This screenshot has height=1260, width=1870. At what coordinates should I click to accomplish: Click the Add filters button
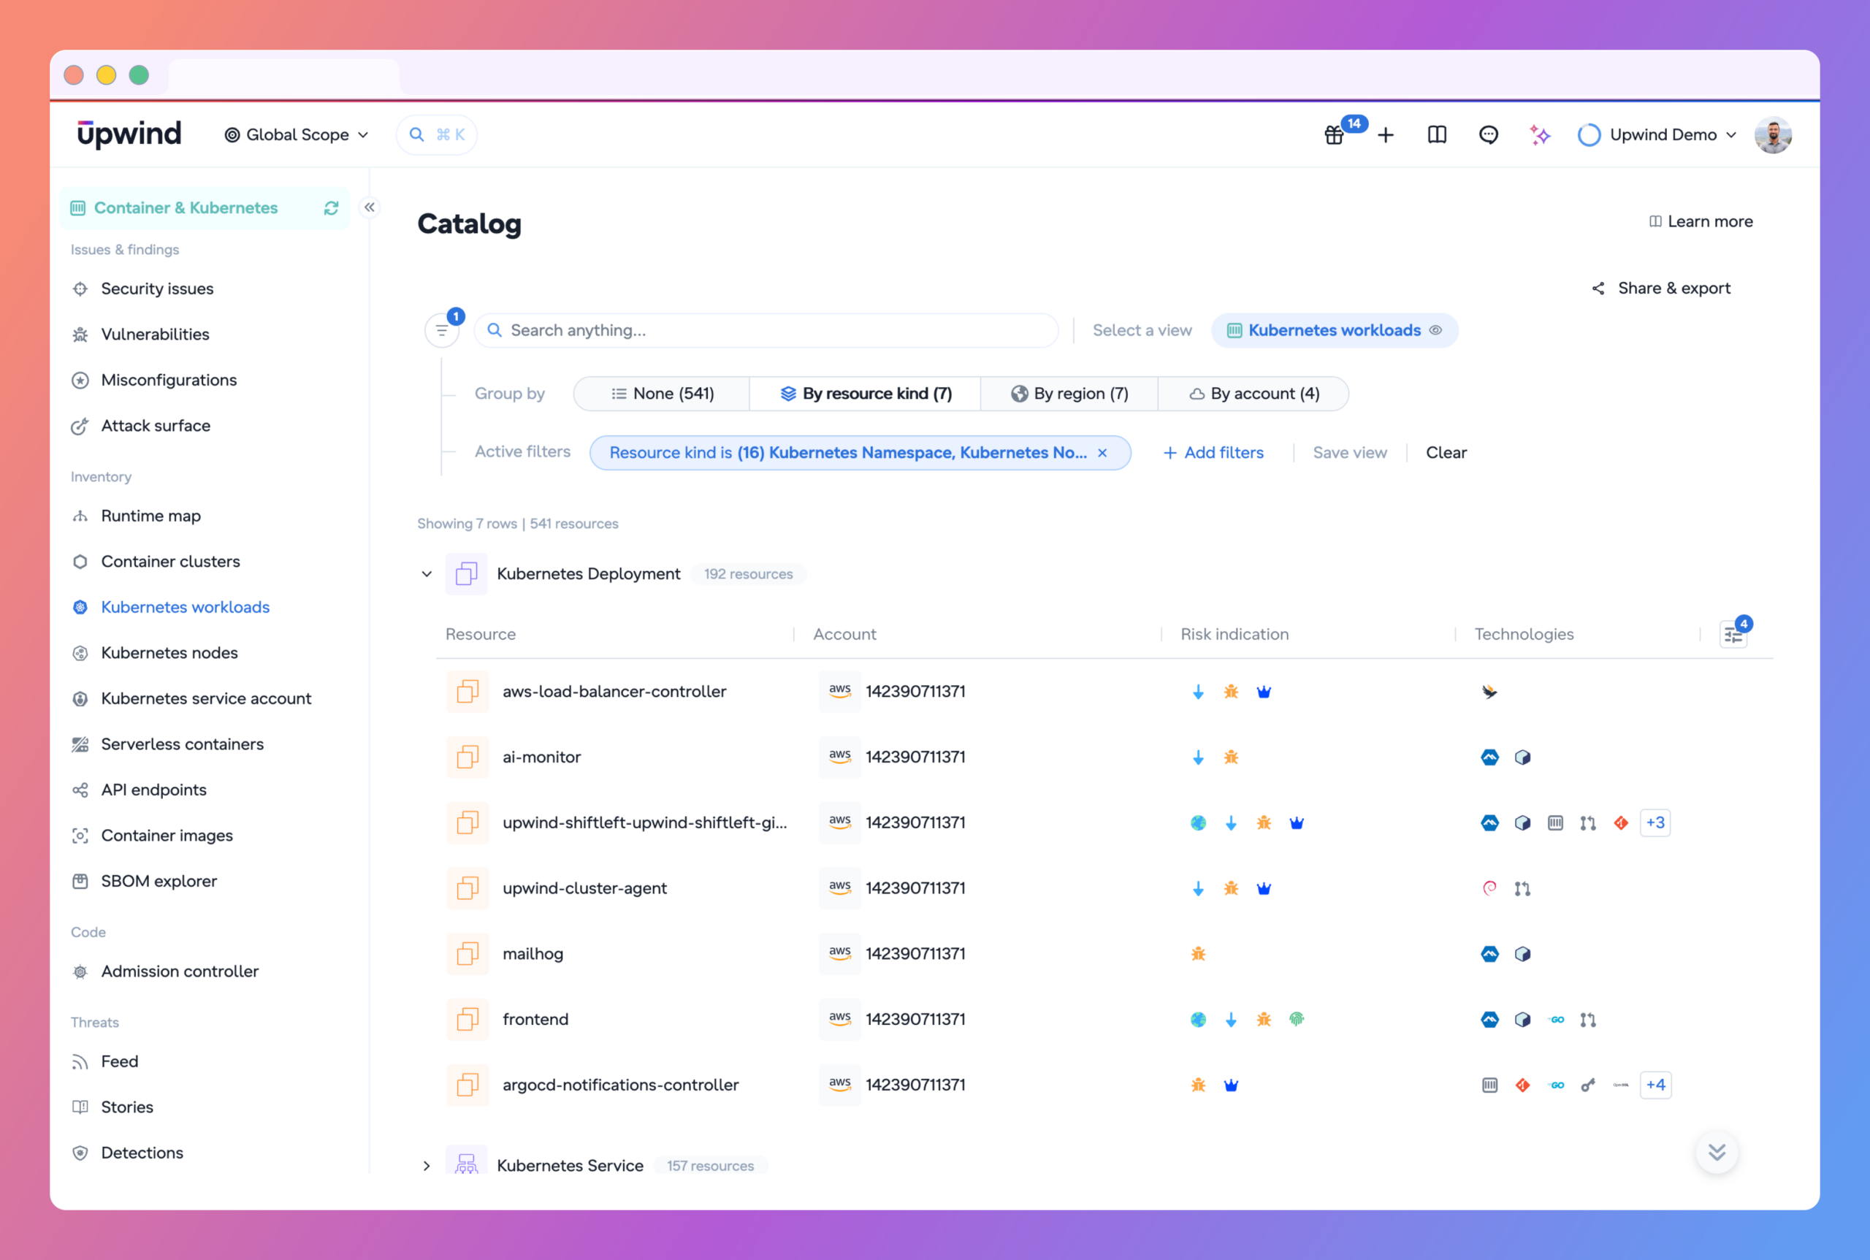(x=1213, y=452)
